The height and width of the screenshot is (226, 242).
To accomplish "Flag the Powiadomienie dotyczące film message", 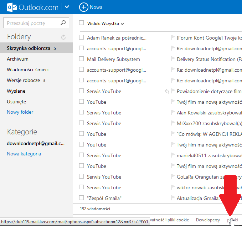I will (173, 91).
